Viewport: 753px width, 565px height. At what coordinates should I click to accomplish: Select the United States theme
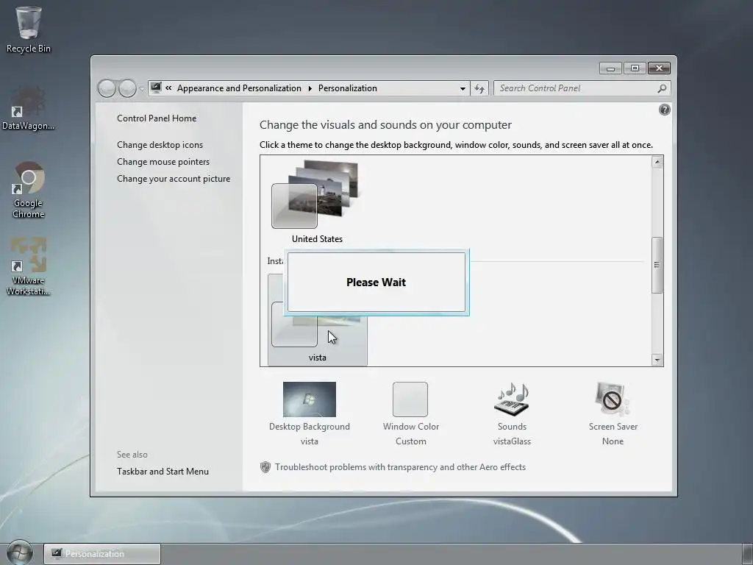pyautogui.click(x=316, y=202)
